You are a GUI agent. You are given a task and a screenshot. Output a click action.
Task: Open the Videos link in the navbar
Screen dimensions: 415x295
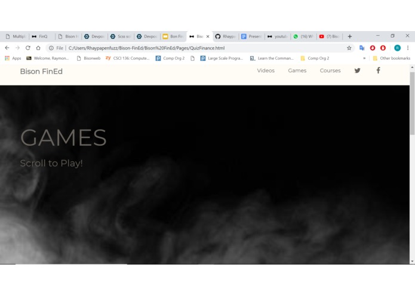pos(266,70)
